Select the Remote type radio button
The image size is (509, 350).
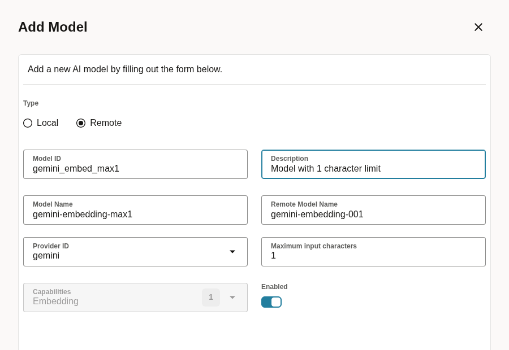(x=81, y=123)
